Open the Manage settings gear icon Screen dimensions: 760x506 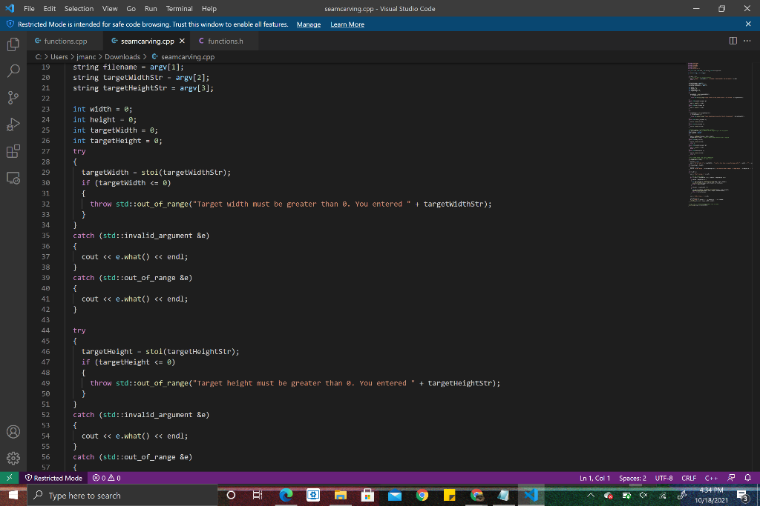tap(12, 458)
